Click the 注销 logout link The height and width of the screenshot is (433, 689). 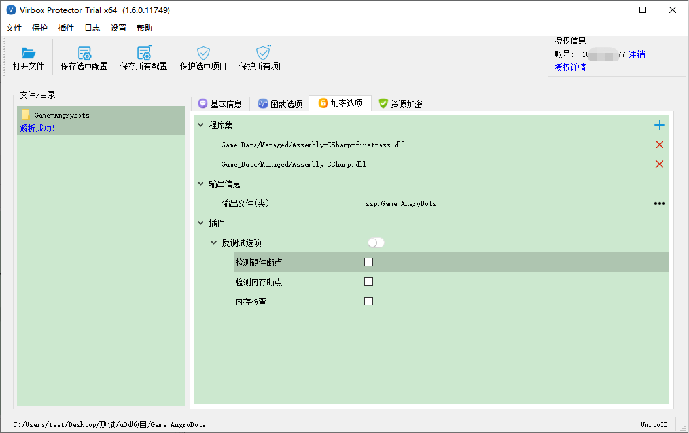point(637,54)
